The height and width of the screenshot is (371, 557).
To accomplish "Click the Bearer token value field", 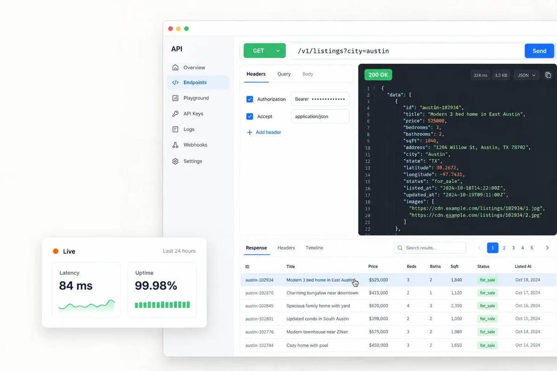I will [x=320, y=99].
